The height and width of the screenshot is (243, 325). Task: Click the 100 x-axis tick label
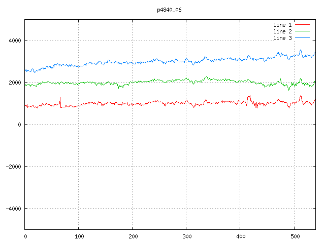pos(79,236)
